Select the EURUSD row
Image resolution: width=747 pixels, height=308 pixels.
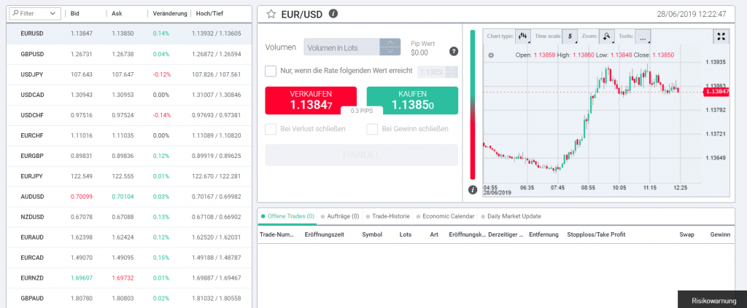(129, 33)
